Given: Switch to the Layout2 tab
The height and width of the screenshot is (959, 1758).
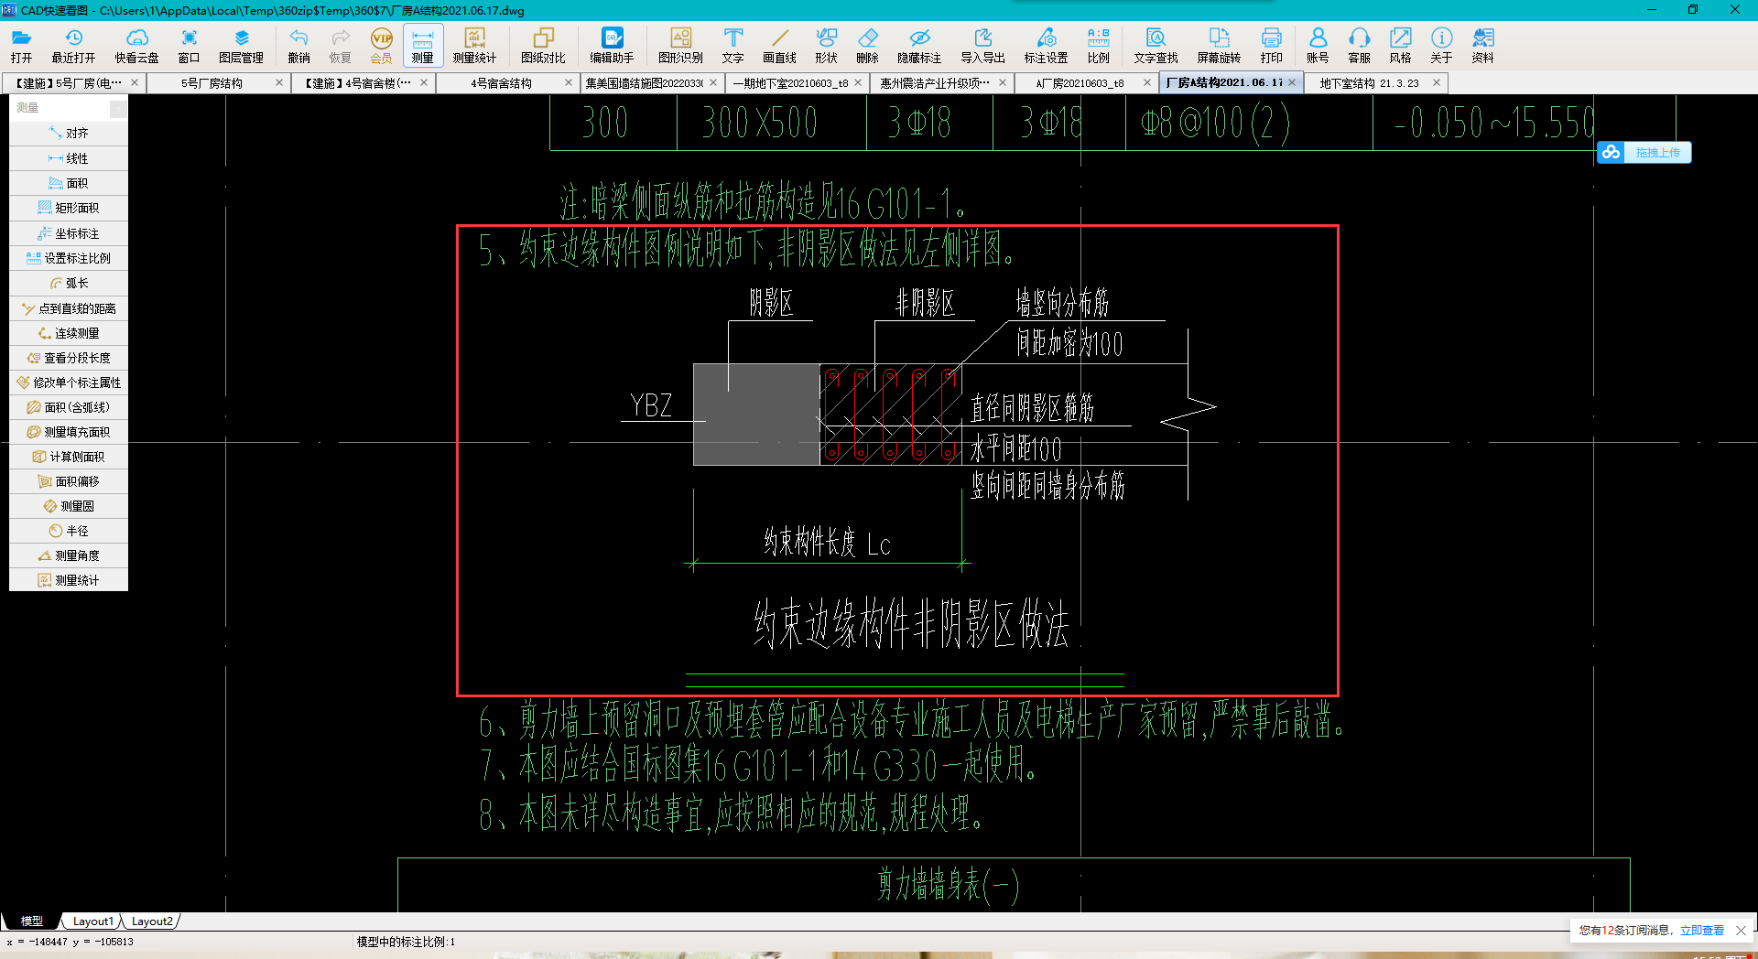Looking at the screenshot, I should coord(151,921).
